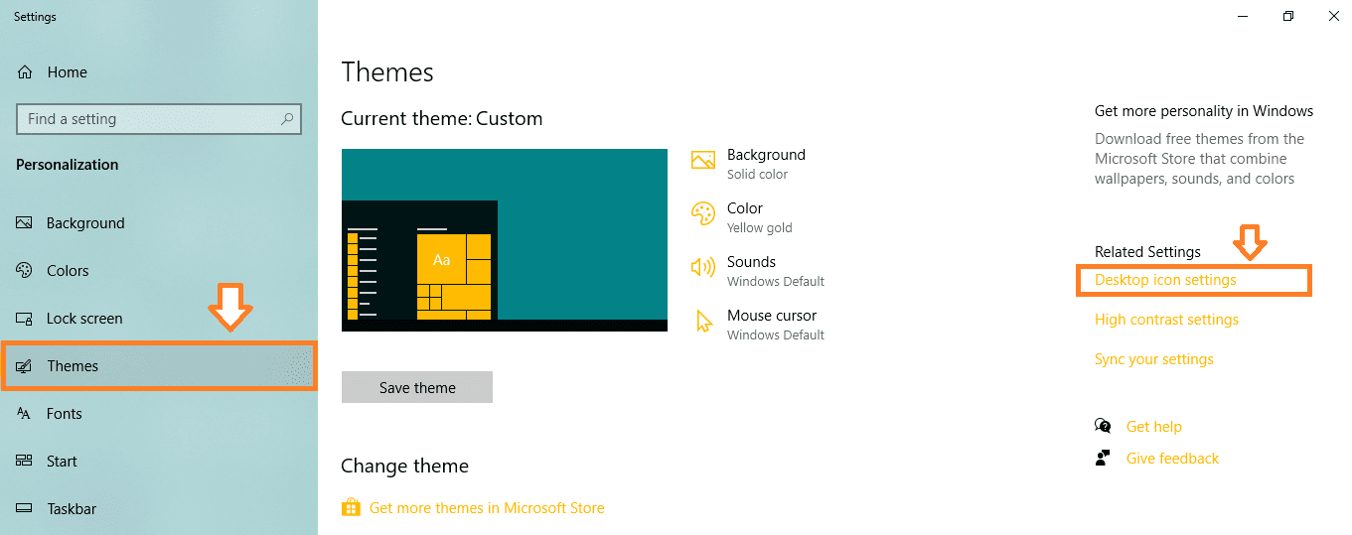Click the Home icon in the sidebar
This screenshot has height=535, width=1352.
tap(26, 72)
